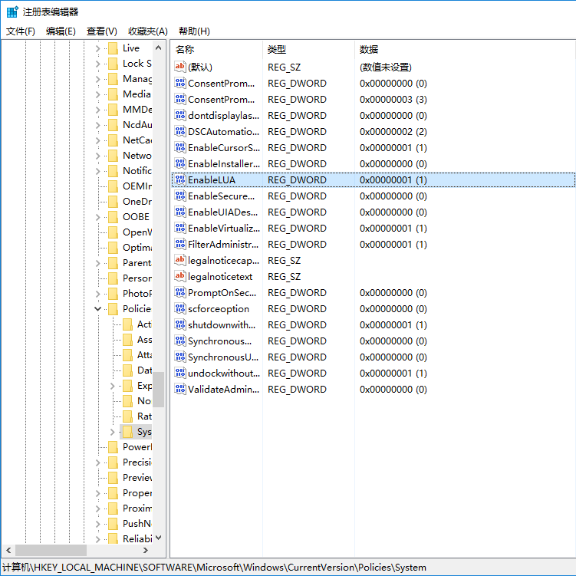Click the folder icon for OOBE key
Viewport: 576px width, 576px height.
coord(112,217)
